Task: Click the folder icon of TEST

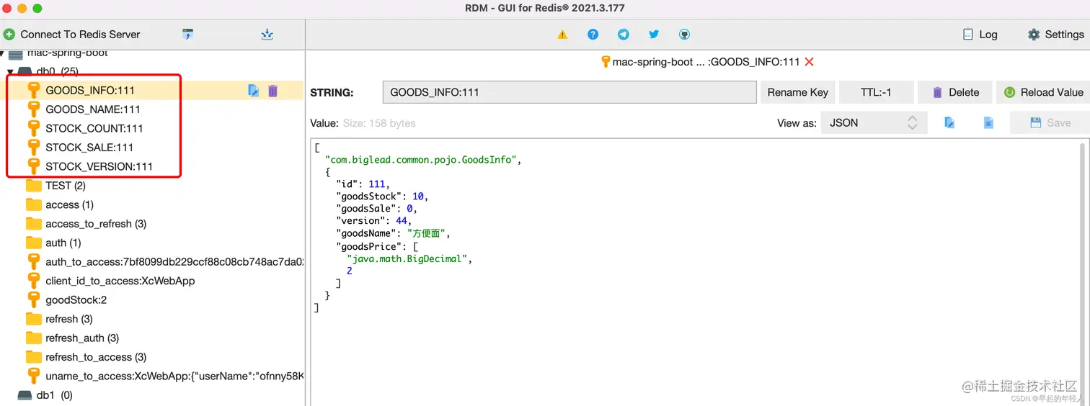Action: coord(34,186)
